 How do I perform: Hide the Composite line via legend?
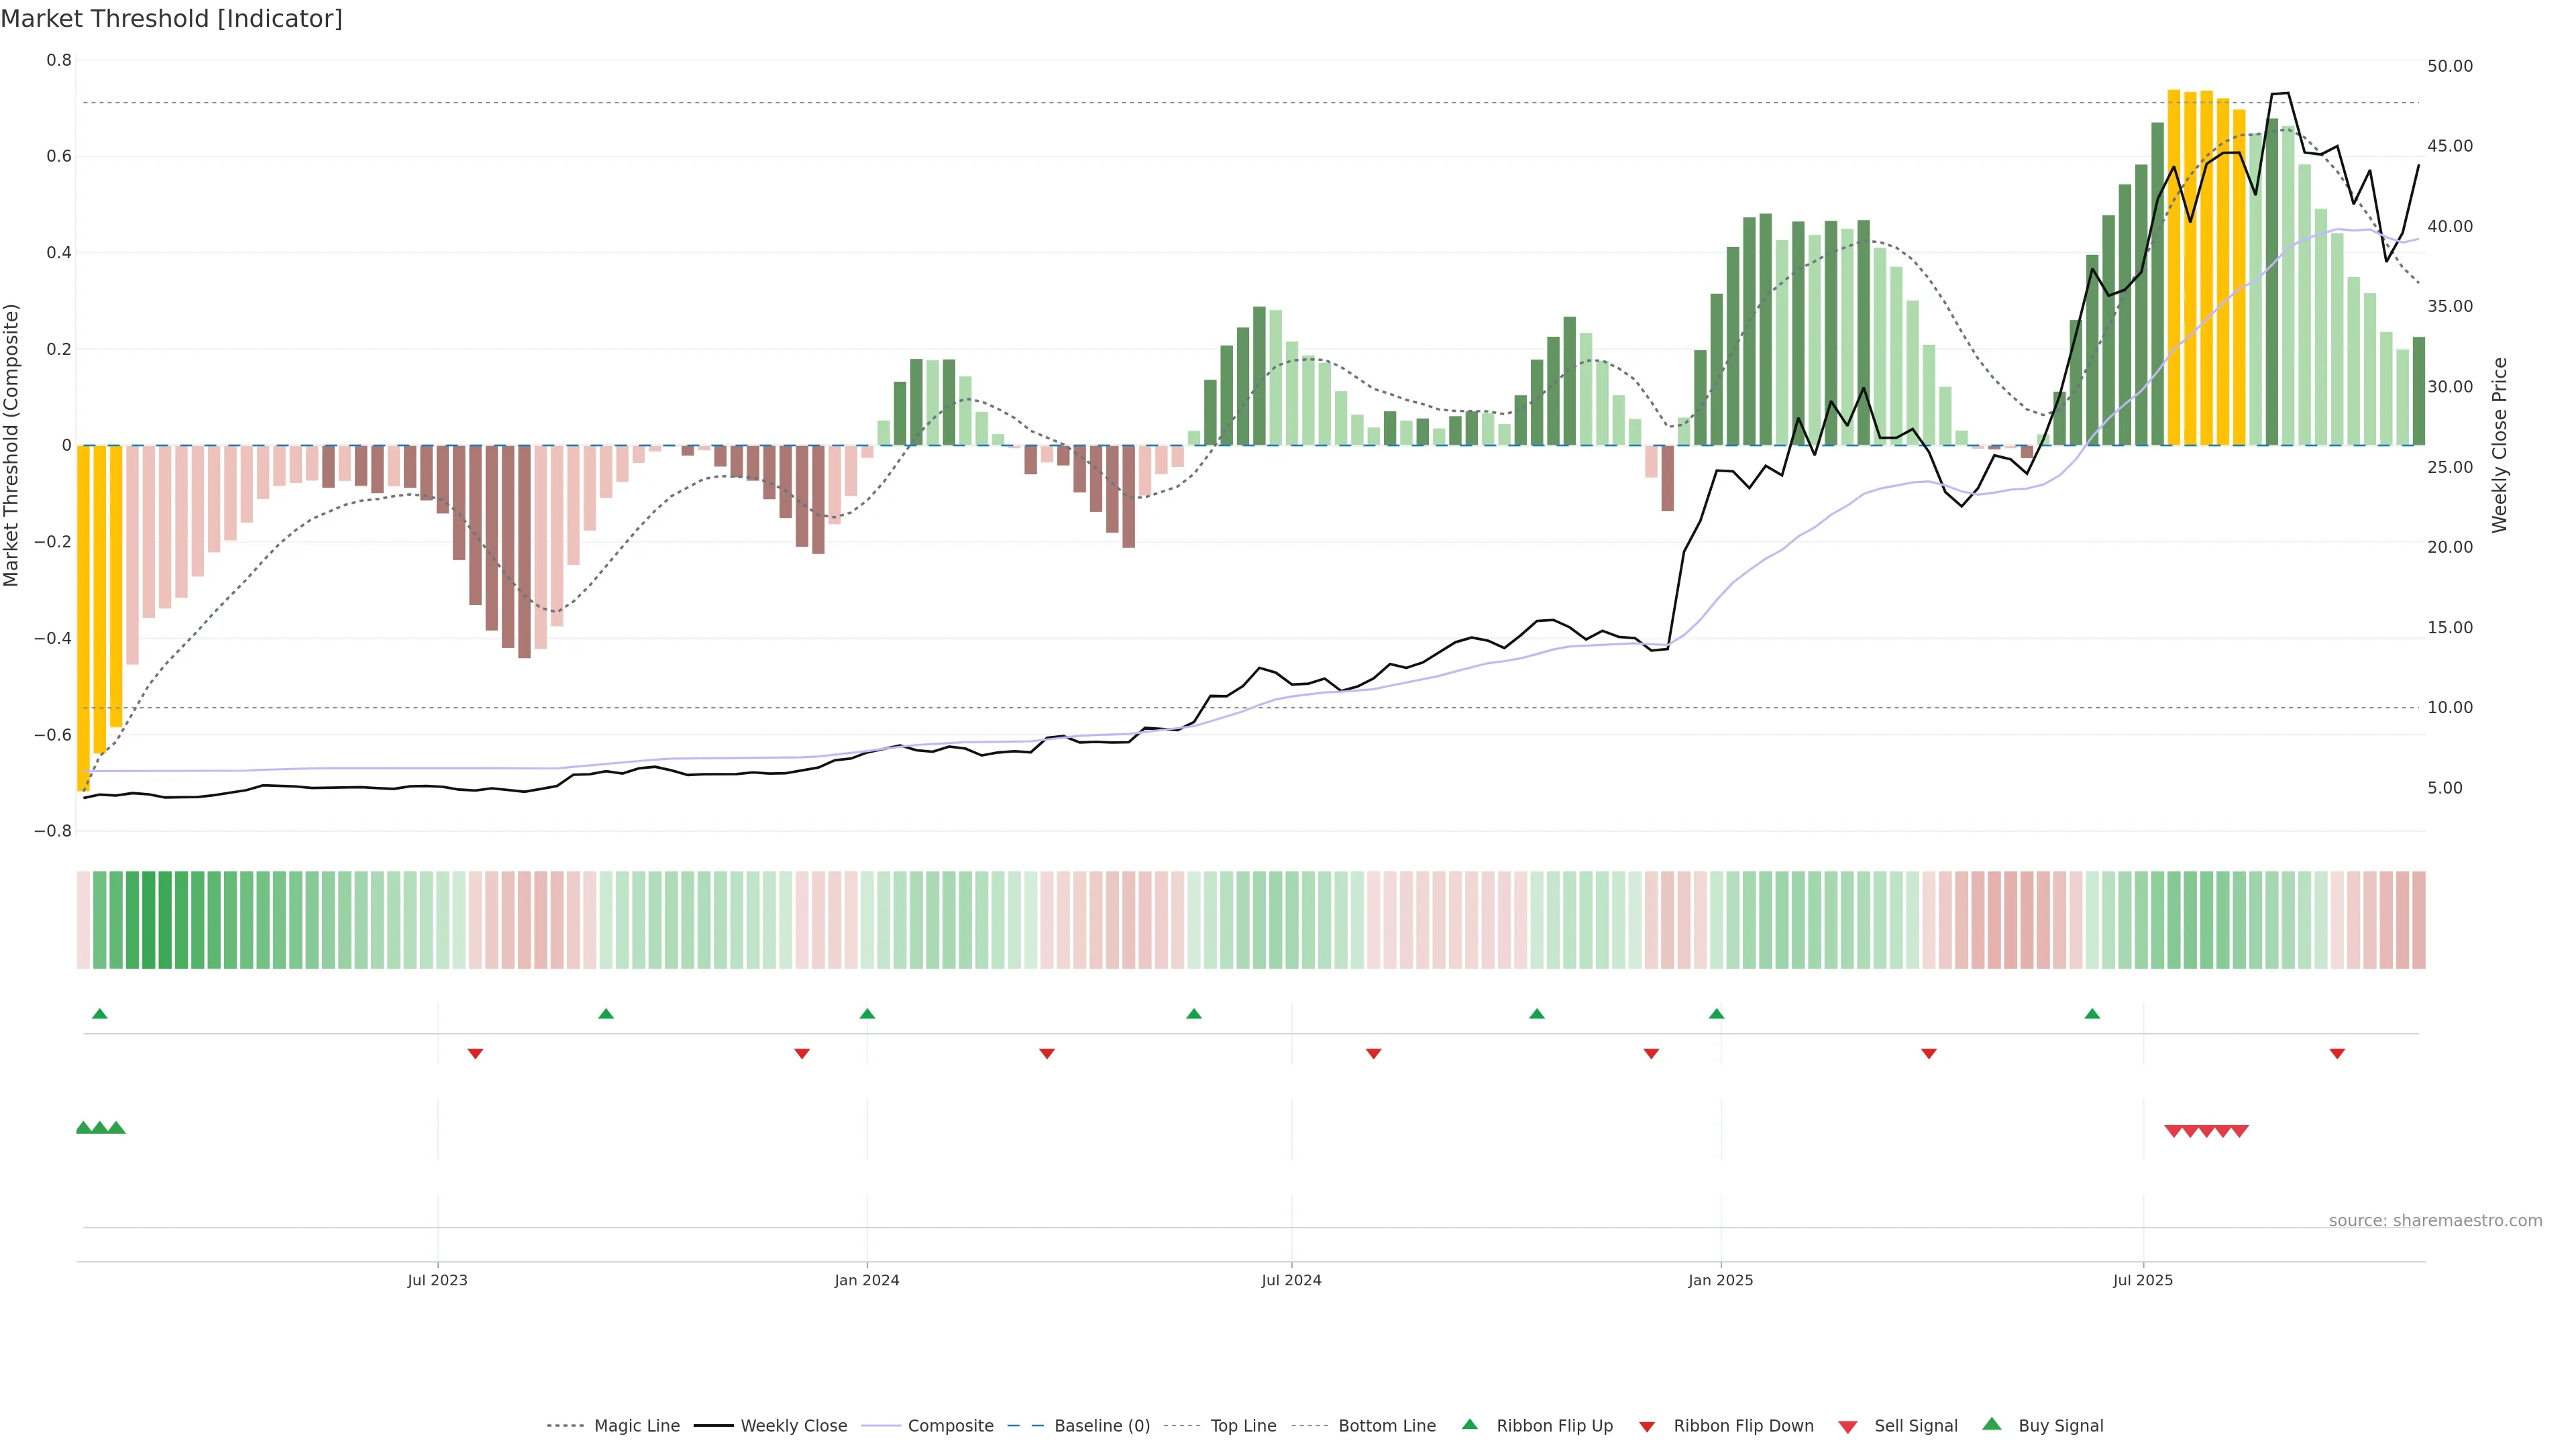pyautogui.click(x=950, y=1426)
